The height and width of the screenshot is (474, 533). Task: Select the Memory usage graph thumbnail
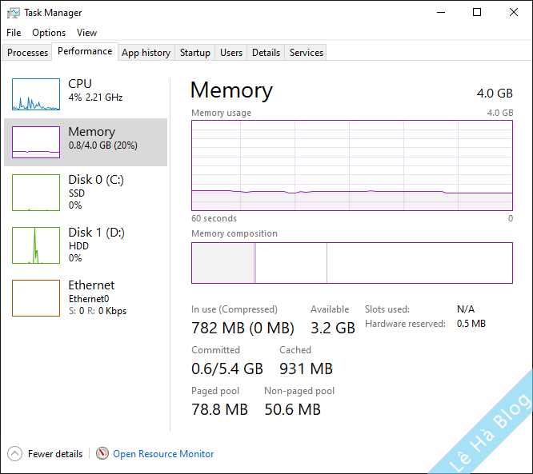[x=36, y=142]
